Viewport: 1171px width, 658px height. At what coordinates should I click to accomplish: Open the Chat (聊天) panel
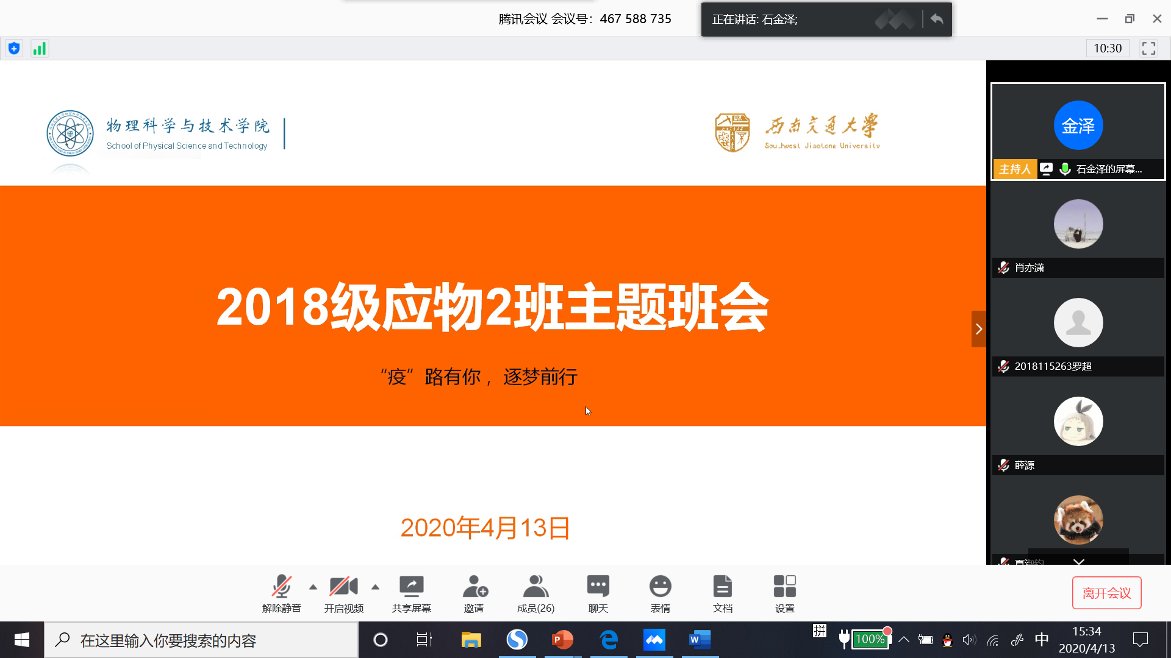coord(598,587)
